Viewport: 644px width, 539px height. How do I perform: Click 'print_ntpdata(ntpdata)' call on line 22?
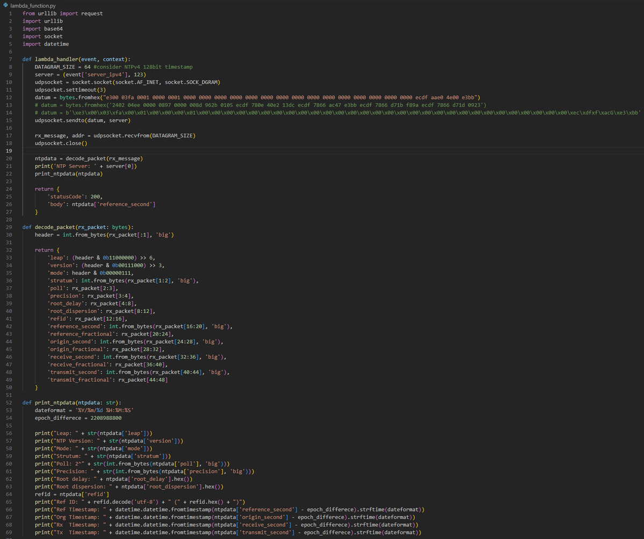(x=69, y=174)
